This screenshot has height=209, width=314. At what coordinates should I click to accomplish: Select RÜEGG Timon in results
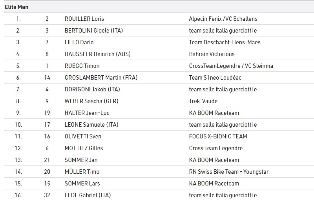pyautogui.click(x=82, y=66)
